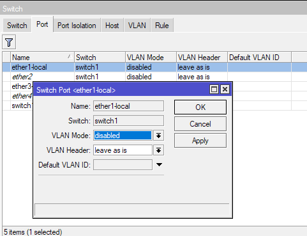
Task: Sort by the Default VLAN ID column header
Action: point(259,58)
